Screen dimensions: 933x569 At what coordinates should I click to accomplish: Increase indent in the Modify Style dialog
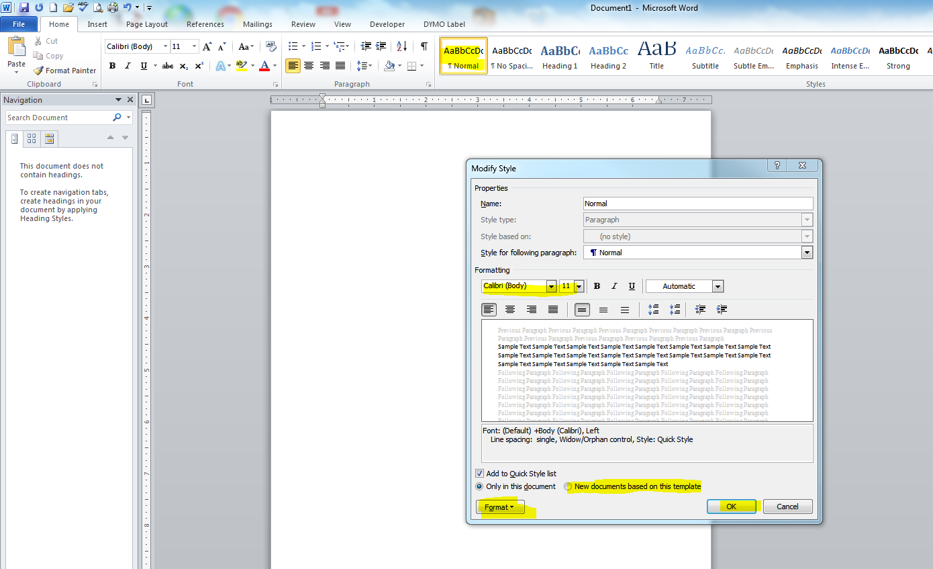pyautogui.click(x=722, y=310)
